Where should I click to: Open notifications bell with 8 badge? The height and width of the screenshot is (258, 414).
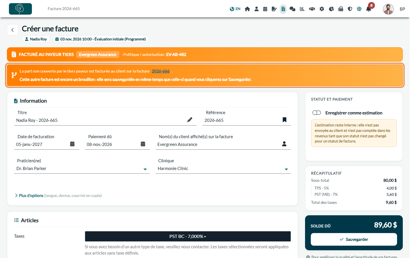pyautogui.click(x=369, y=9)
